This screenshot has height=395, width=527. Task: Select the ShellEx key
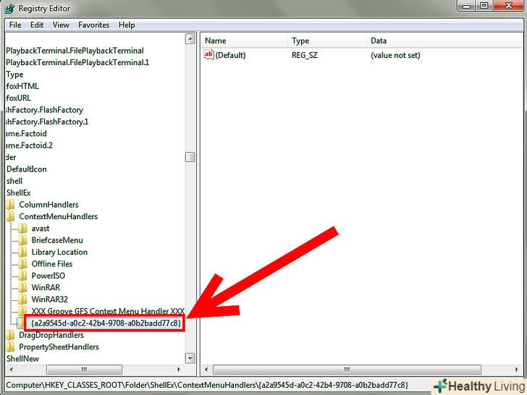pyautogui.click(x=19, y=192)
